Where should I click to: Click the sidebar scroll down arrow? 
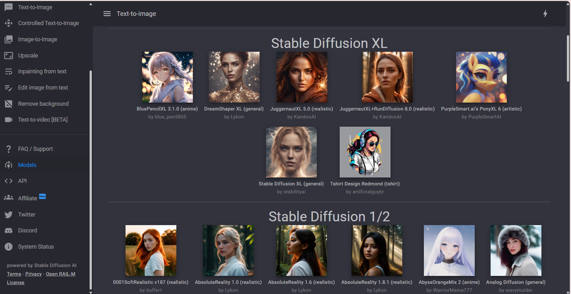(91, 292)
